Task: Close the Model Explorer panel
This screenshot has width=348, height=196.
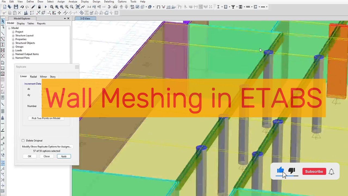Action: (x=68, y=19)
